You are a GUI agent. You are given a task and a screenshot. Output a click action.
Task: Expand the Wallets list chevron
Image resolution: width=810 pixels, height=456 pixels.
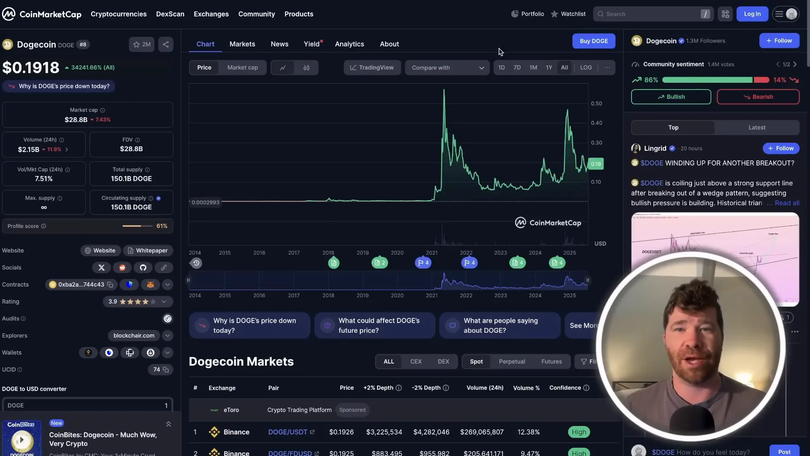pos(167,353)
